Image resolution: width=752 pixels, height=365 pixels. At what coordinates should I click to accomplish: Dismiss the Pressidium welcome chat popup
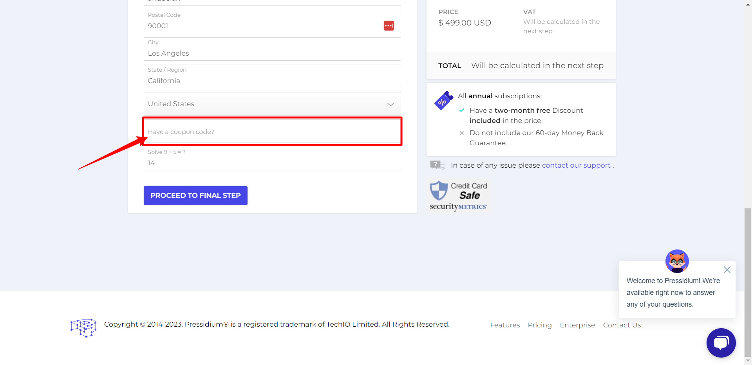727,269
